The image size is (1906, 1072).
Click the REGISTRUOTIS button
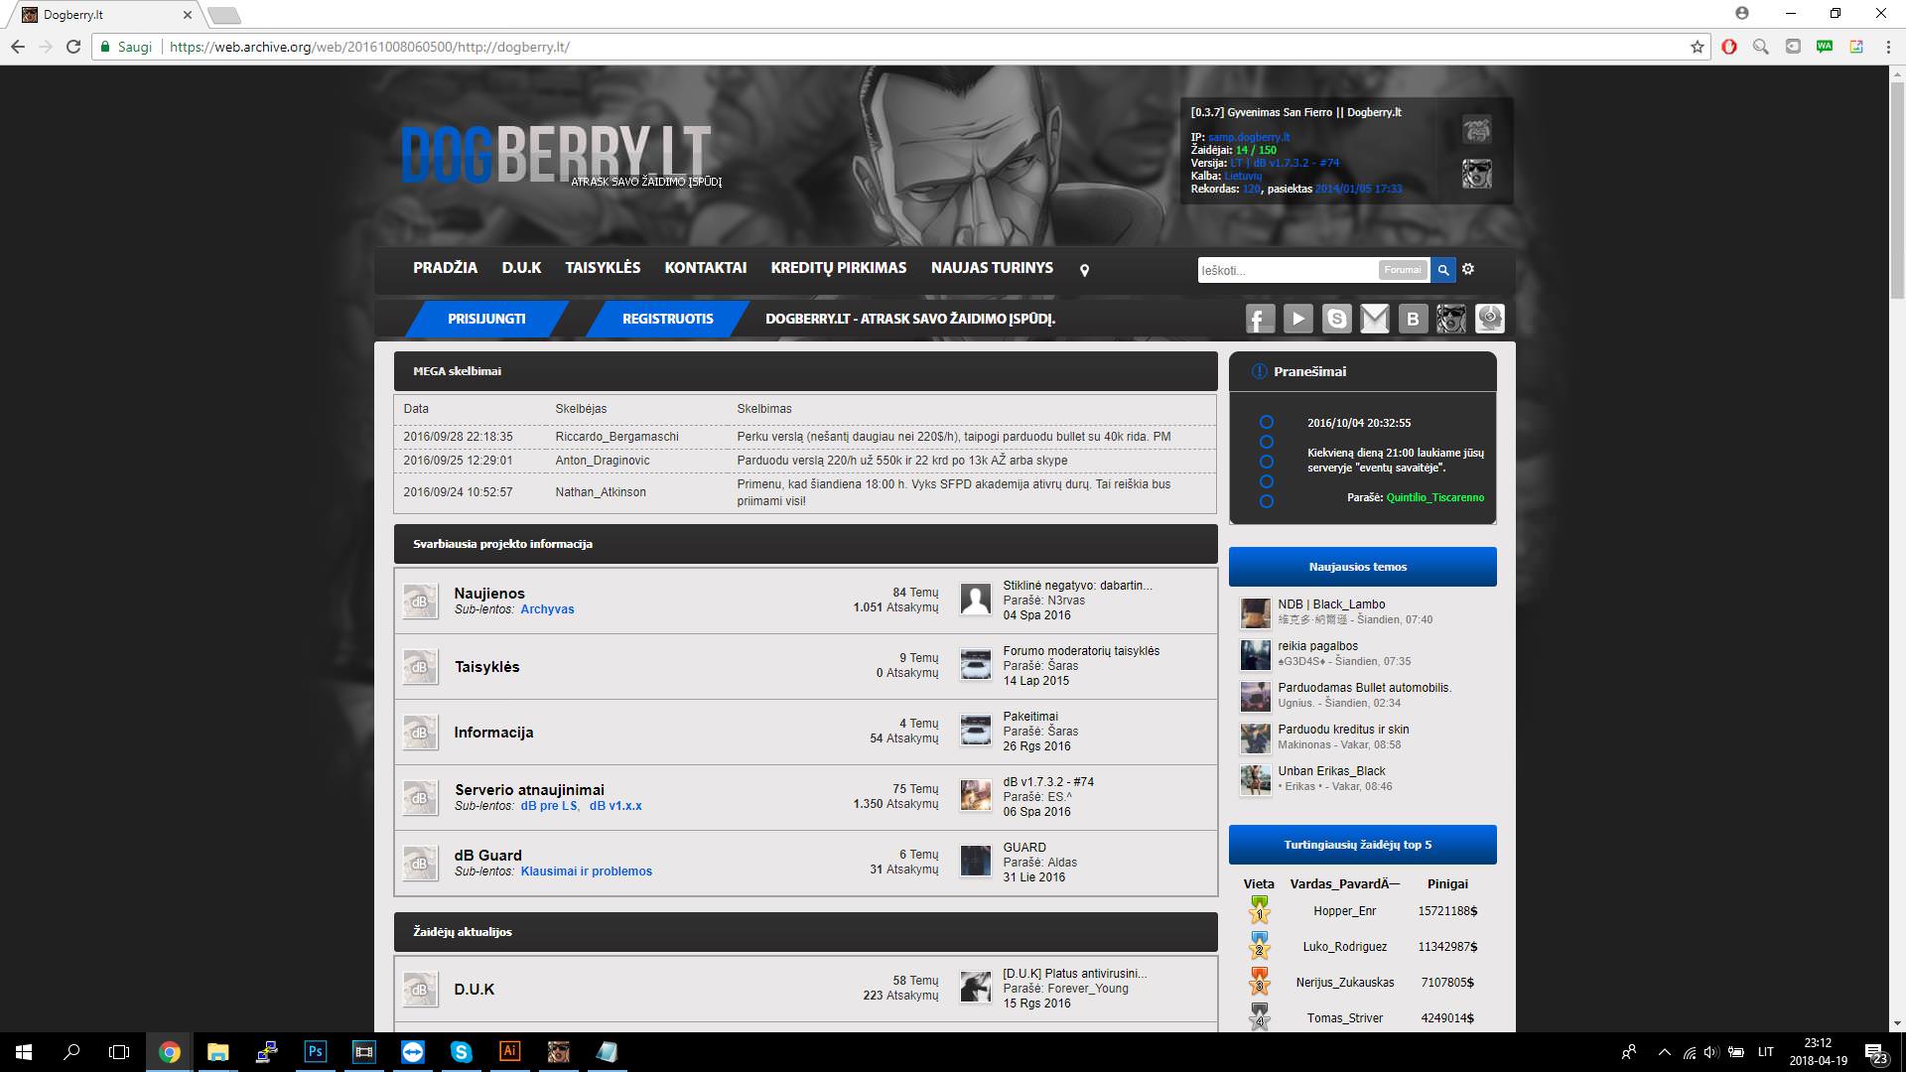tap(667, 319)
